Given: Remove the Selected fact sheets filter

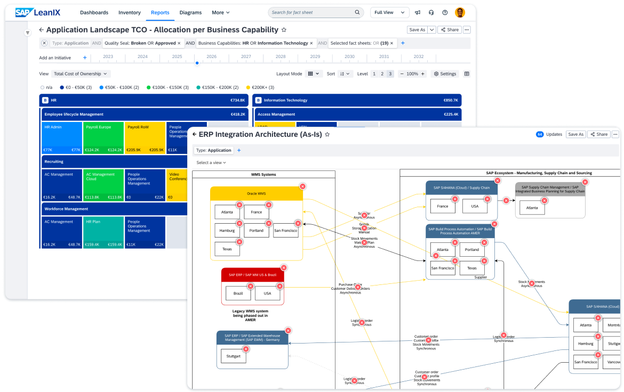Looking at the screenshot, I should tap(391, 43).
